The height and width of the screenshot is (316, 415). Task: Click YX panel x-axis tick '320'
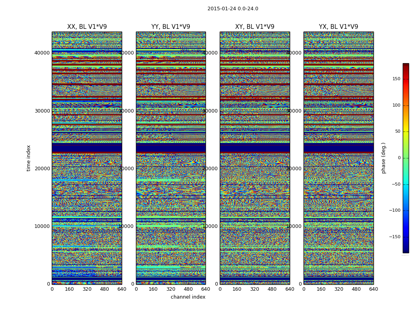pos(339,289)
